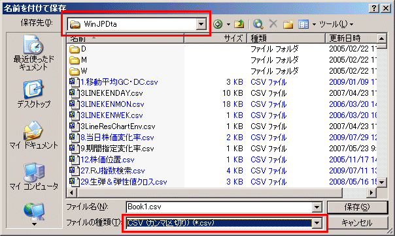The width and height of the screenshot is (395, 236).
Task: Select the file 12.株価位置.csv
Action: [x=102, y=160]
